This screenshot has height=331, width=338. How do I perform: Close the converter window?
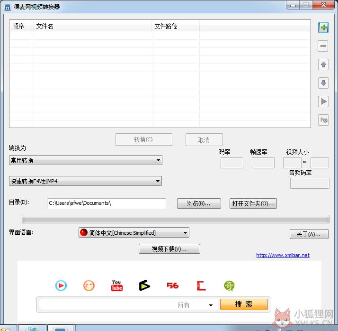point(323,5)
